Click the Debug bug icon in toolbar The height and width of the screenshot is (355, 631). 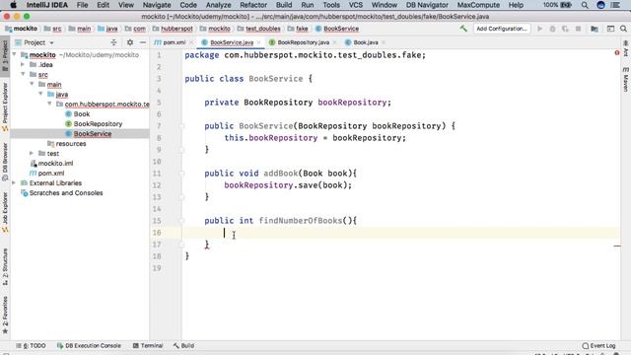552,29
